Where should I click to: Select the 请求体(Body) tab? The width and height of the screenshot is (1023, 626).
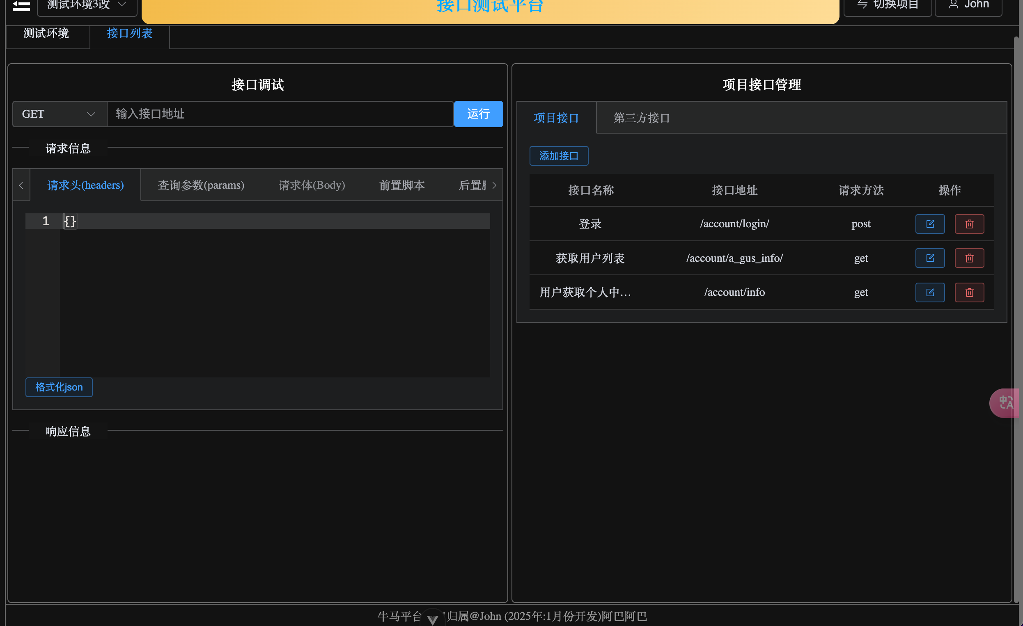312,185
